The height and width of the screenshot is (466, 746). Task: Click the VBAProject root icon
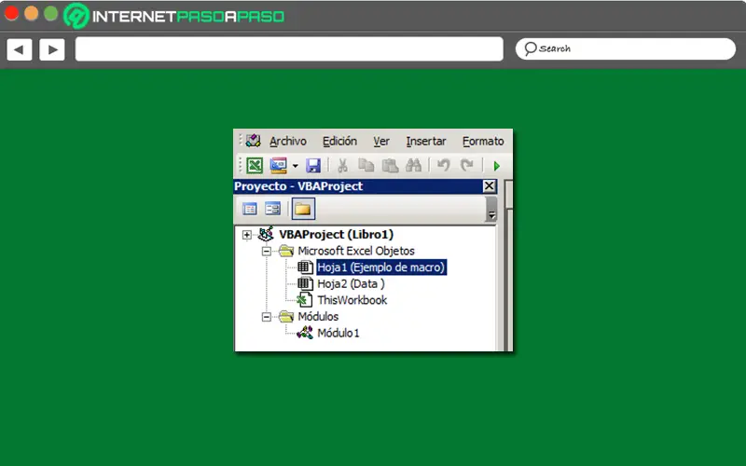click(x=266, y=234)
